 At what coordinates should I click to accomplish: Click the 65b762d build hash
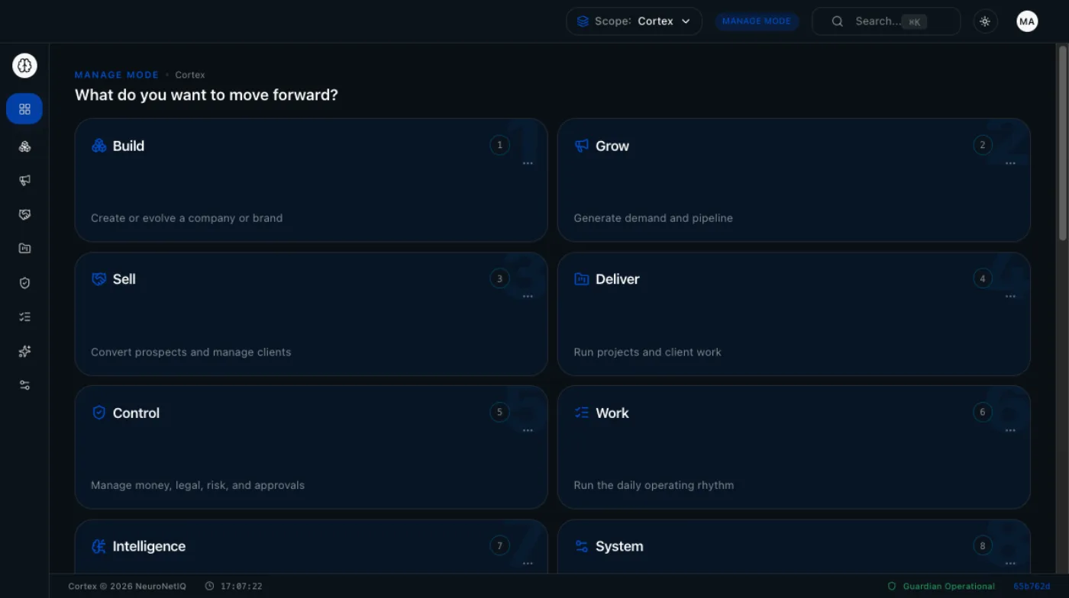[1032, 587]
